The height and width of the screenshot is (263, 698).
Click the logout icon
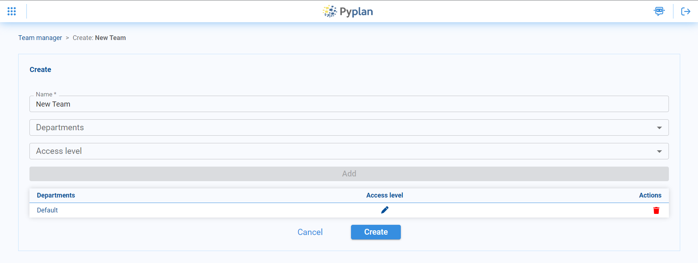coord(685,12)
